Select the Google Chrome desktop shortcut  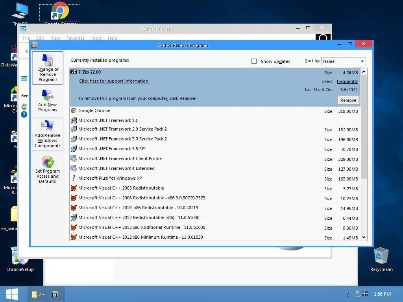60,13
